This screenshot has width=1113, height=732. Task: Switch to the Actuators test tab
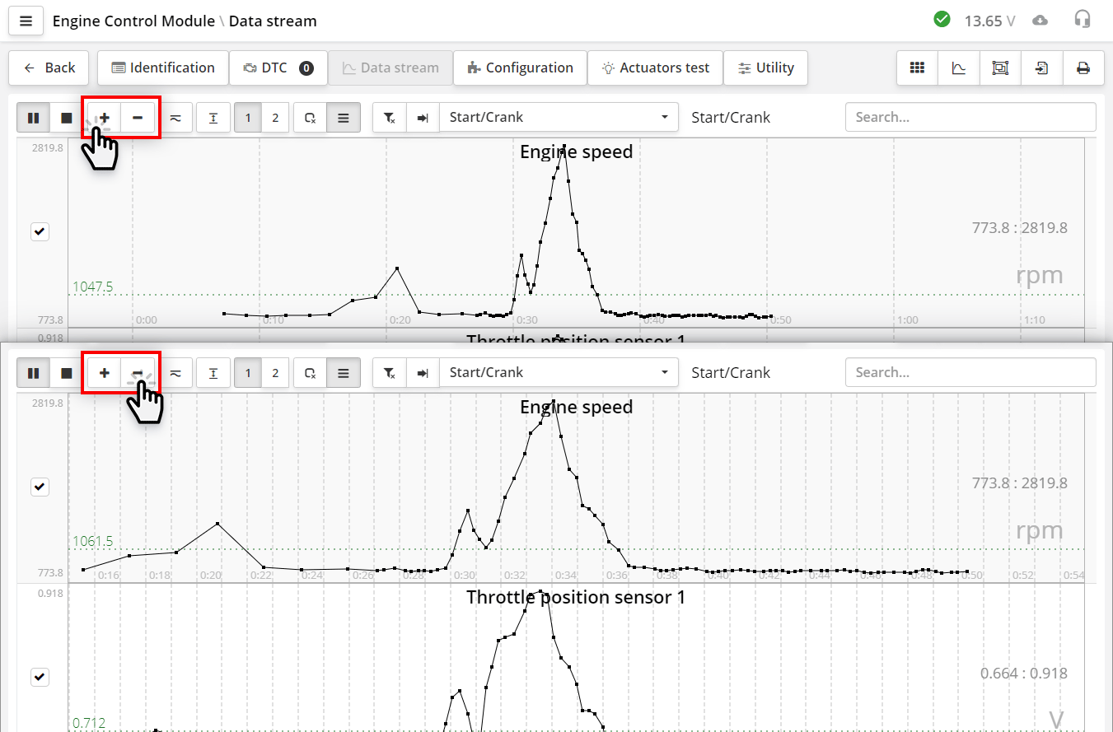point(655,68)
